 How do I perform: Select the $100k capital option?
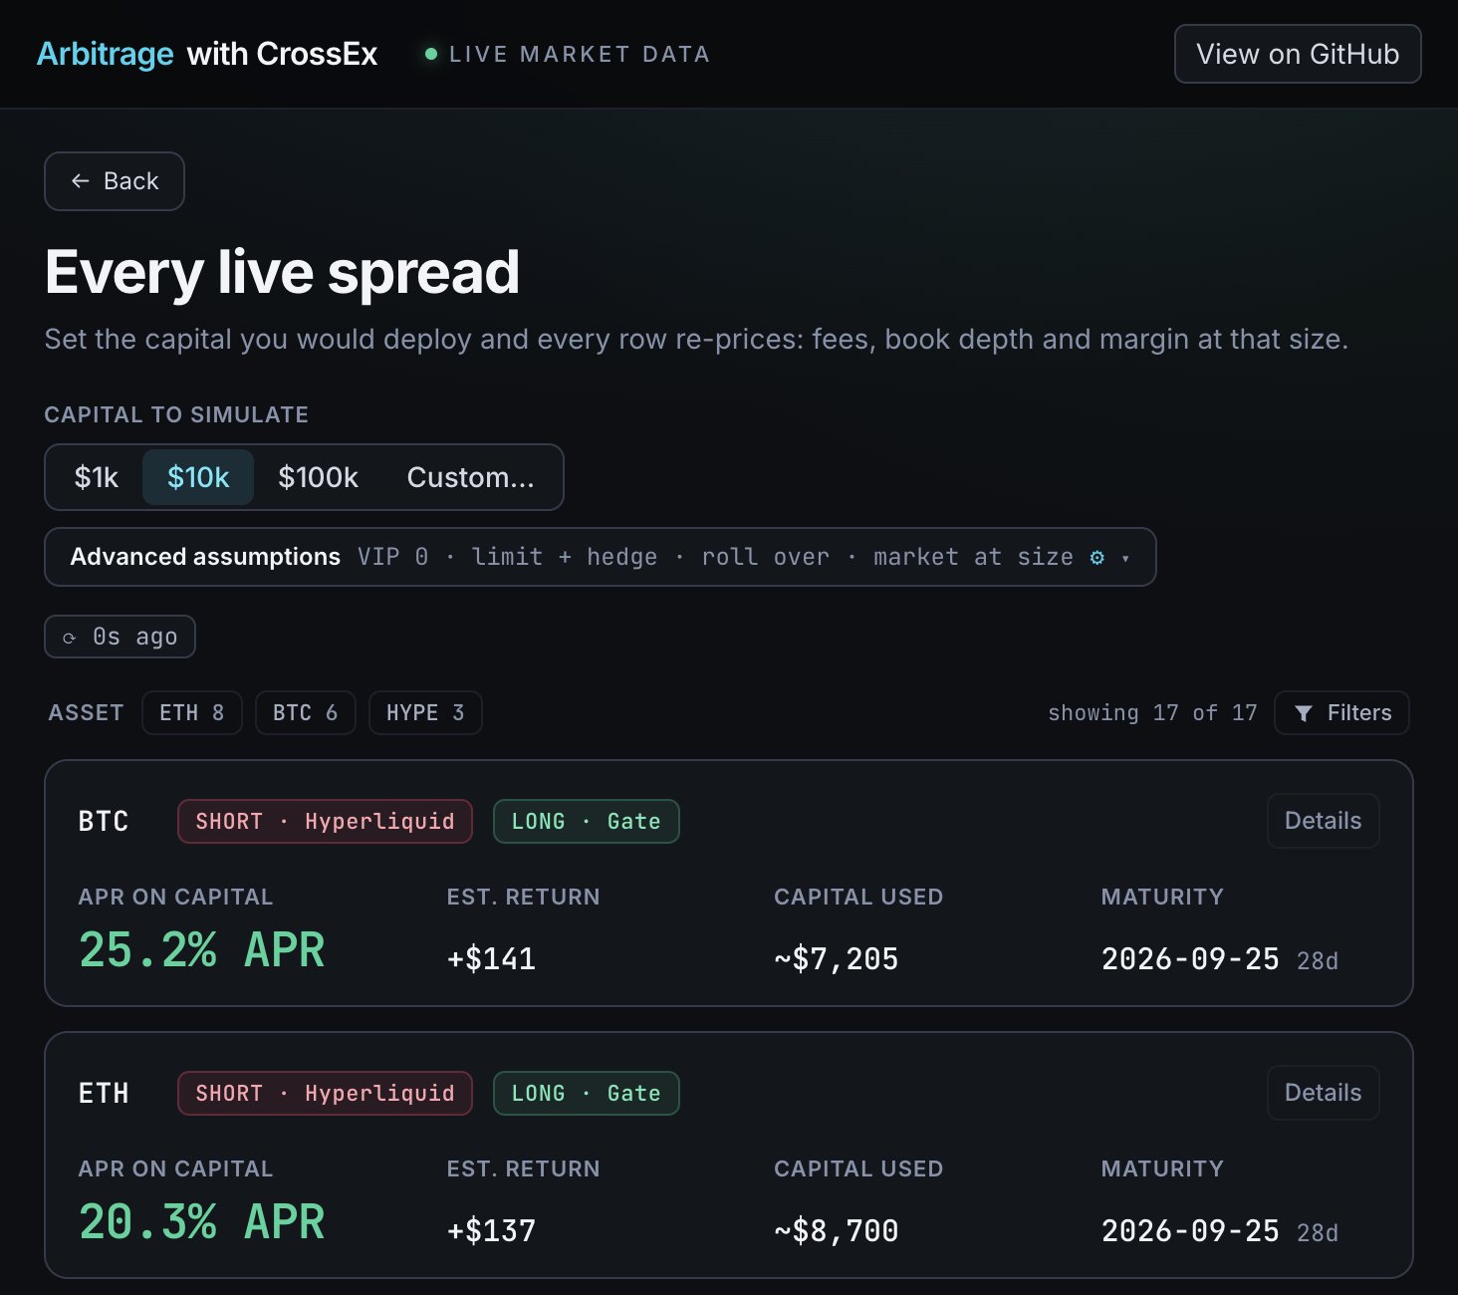(318, 477)
